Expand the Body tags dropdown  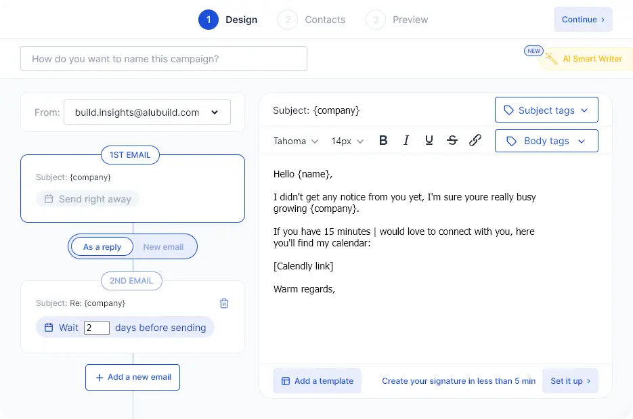pos(546,141)
